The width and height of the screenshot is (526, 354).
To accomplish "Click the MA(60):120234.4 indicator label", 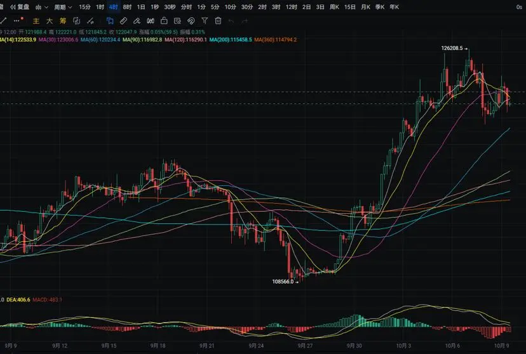I will click(100, 39).
